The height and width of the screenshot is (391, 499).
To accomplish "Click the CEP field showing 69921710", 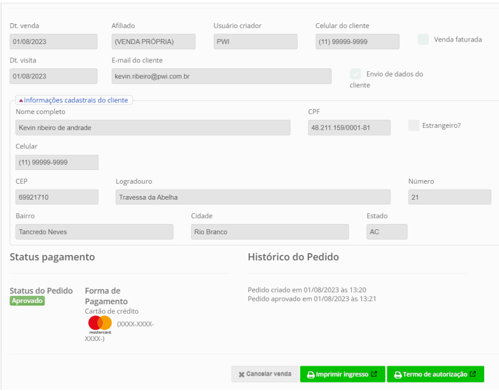I will (57, 197).
